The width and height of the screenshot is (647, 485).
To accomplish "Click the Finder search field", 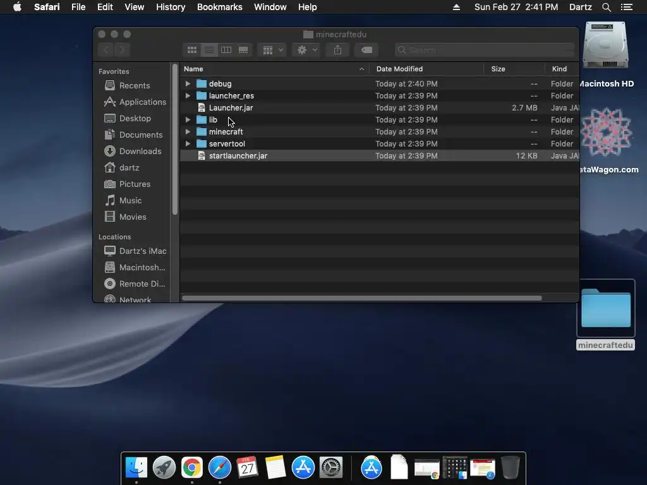I will click(x=485, y=50).
